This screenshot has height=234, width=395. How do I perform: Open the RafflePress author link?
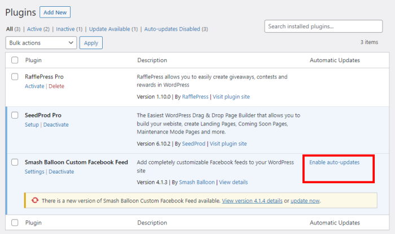[x=195, y=97]
